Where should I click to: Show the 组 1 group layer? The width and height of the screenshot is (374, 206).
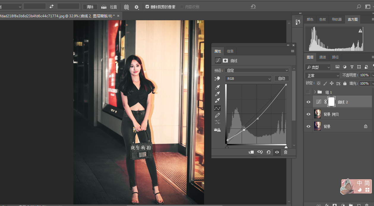click(x=308, y=92)
